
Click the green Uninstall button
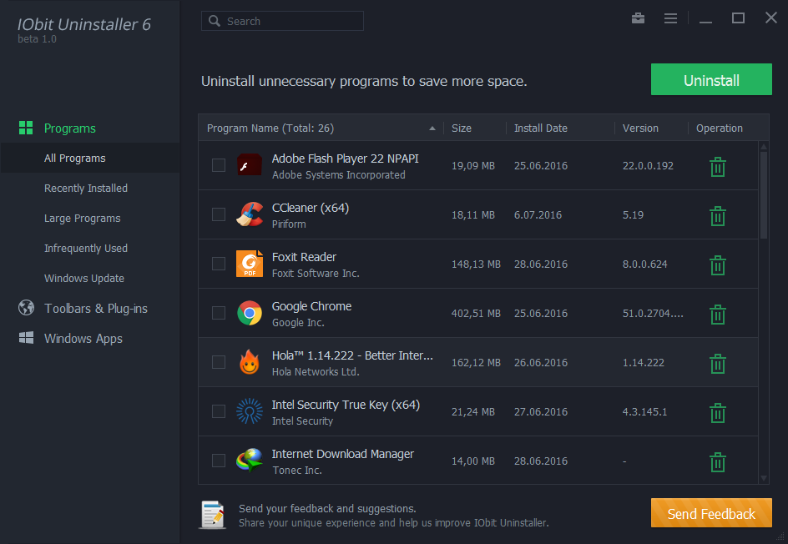(711, 79)
